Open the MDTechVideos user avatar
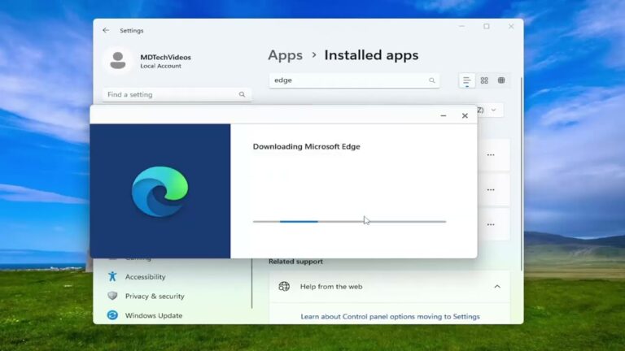The image size is (625, 351). pyautogui.click(x=118, y=61)
